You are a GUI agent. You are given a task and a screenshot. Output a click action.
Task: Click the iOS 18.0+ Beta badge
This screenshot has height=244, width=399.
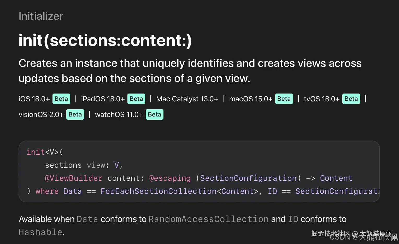pyautogui.click(x=61, y=99)
